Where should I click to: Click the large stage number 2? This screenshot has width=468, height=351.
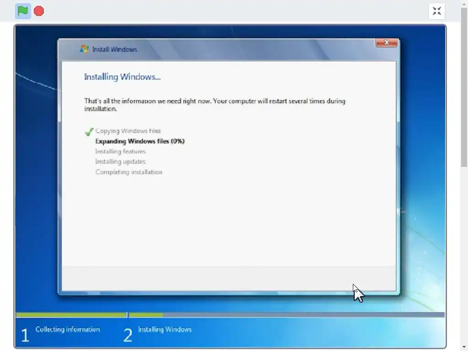128,335
